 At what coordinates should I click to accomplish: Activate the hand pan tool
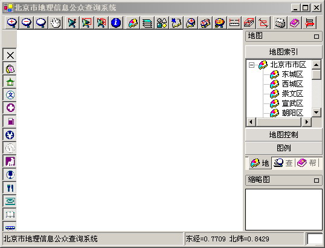56,22
